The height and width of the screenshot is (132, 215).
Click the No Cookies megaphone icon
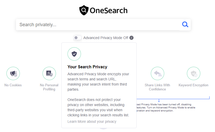point(13,73)
